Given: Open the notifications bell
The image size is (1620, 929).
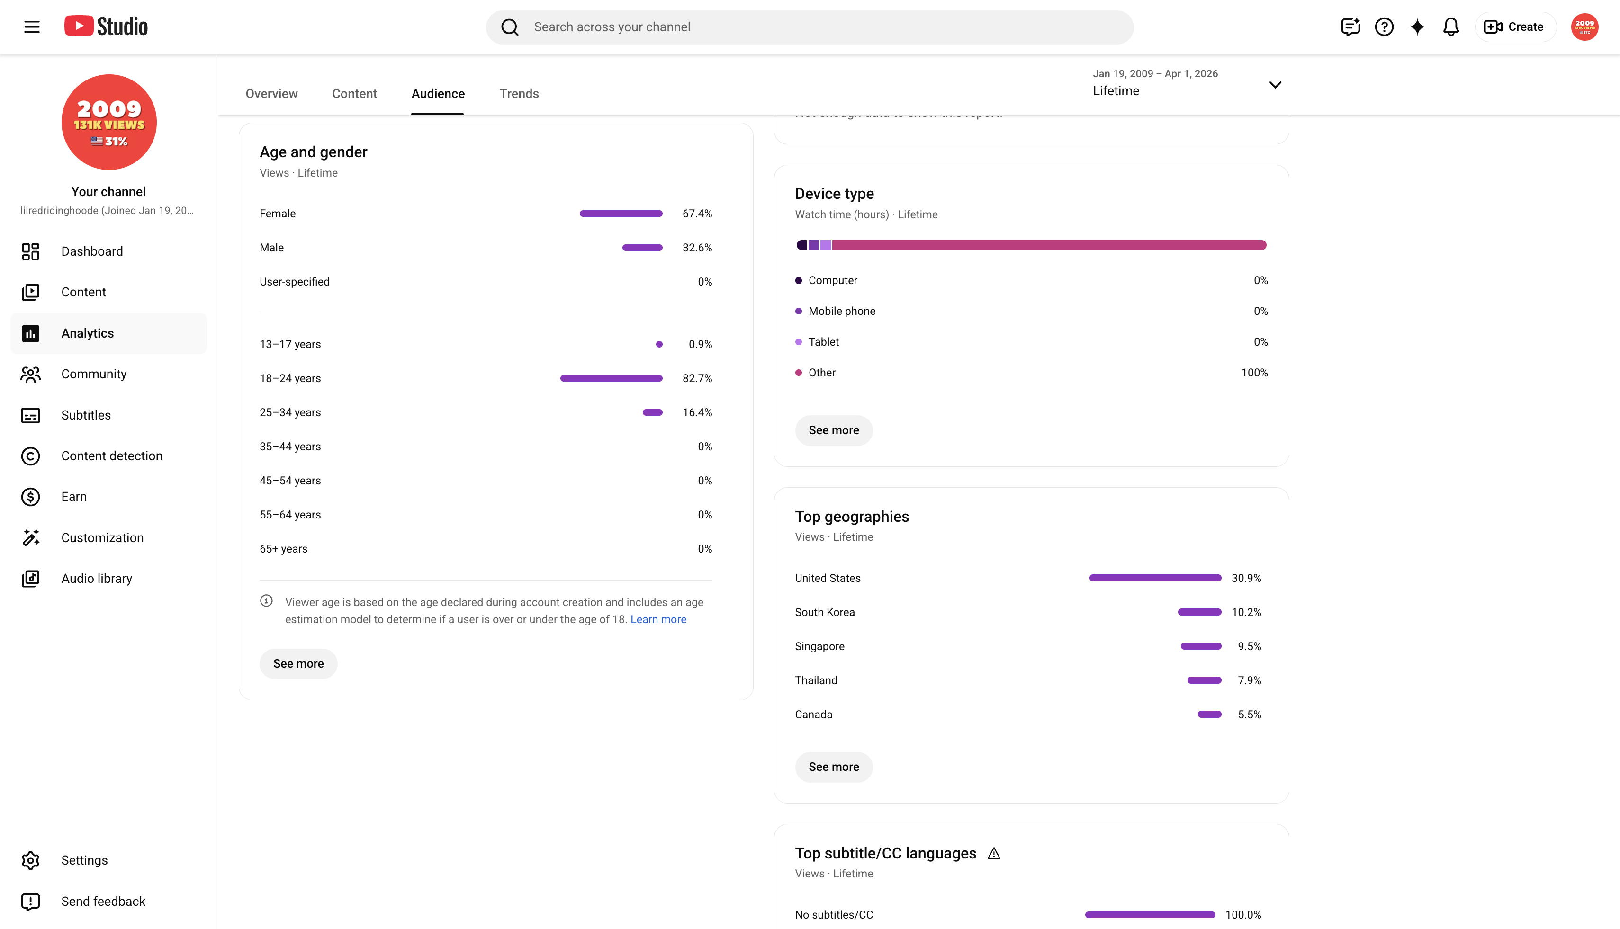Looking at the screenshot, I should pyautogui.click(x=1451, y=27).
